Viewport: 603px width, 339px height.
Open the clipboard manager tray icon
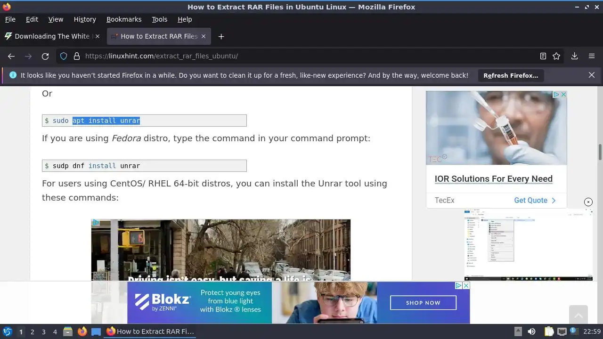[x=549, y=331]
